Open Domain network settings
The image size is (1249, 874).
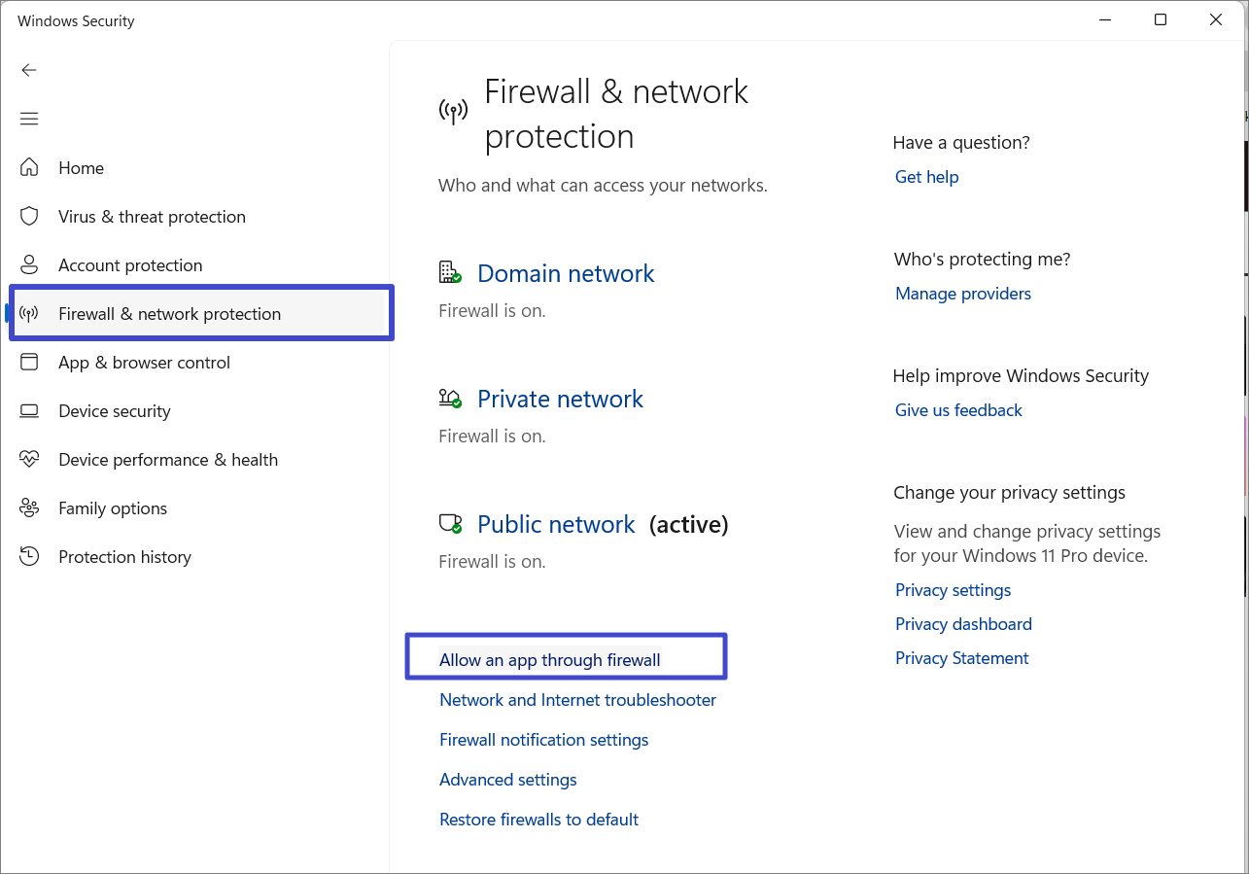[566, 273]
